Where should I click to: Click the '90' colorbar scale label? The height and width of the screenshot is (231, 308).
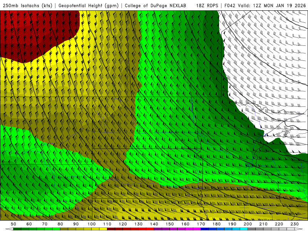(76, 224)
